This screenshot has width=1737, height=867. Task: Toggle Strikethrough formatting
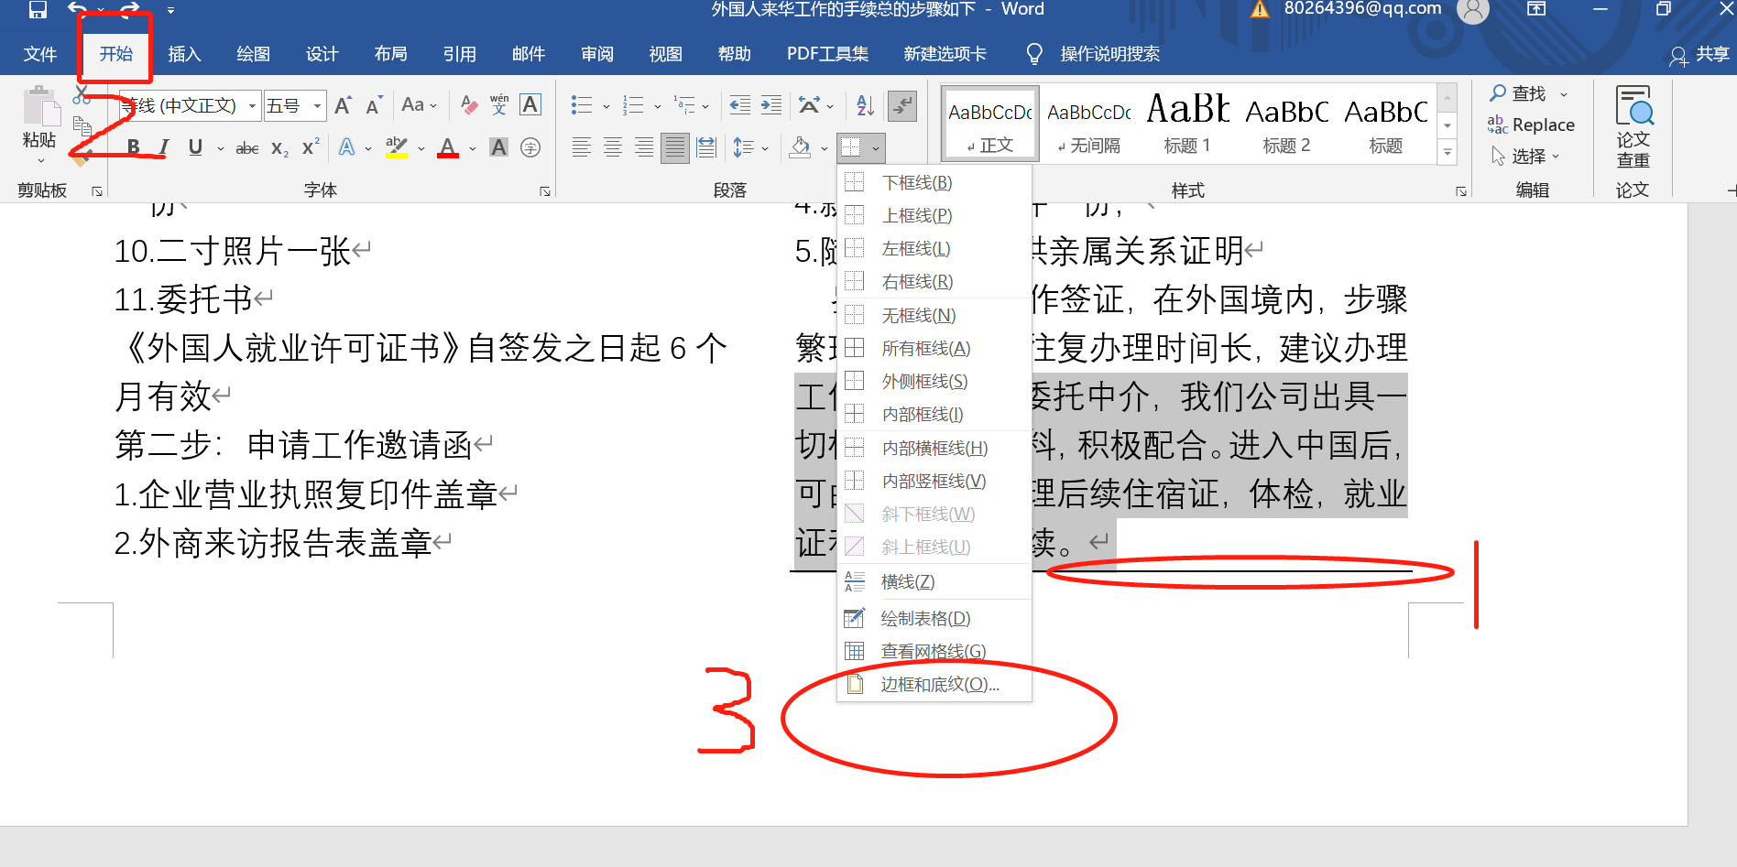(x=247, y=147)
